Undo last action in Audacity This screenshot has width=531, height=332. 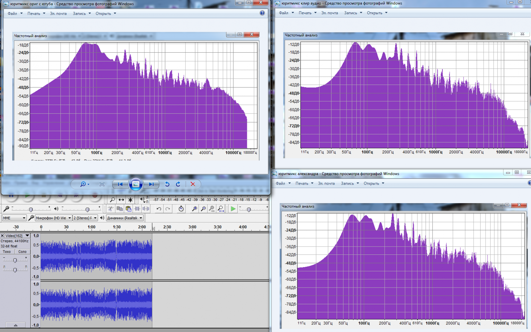[x=159, y=209]
